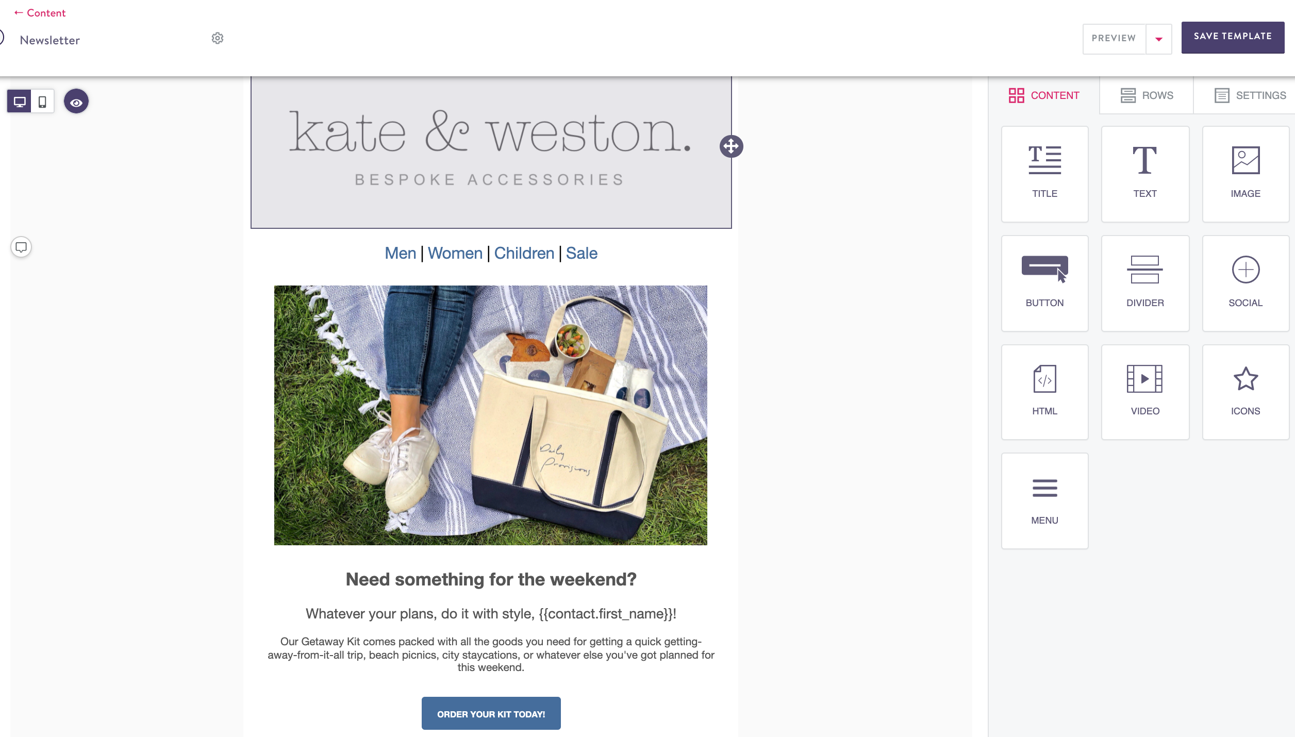This screenshot has height=737, width=1295.
Task: Select the Image content block
Action: (x=1246, y=174)
